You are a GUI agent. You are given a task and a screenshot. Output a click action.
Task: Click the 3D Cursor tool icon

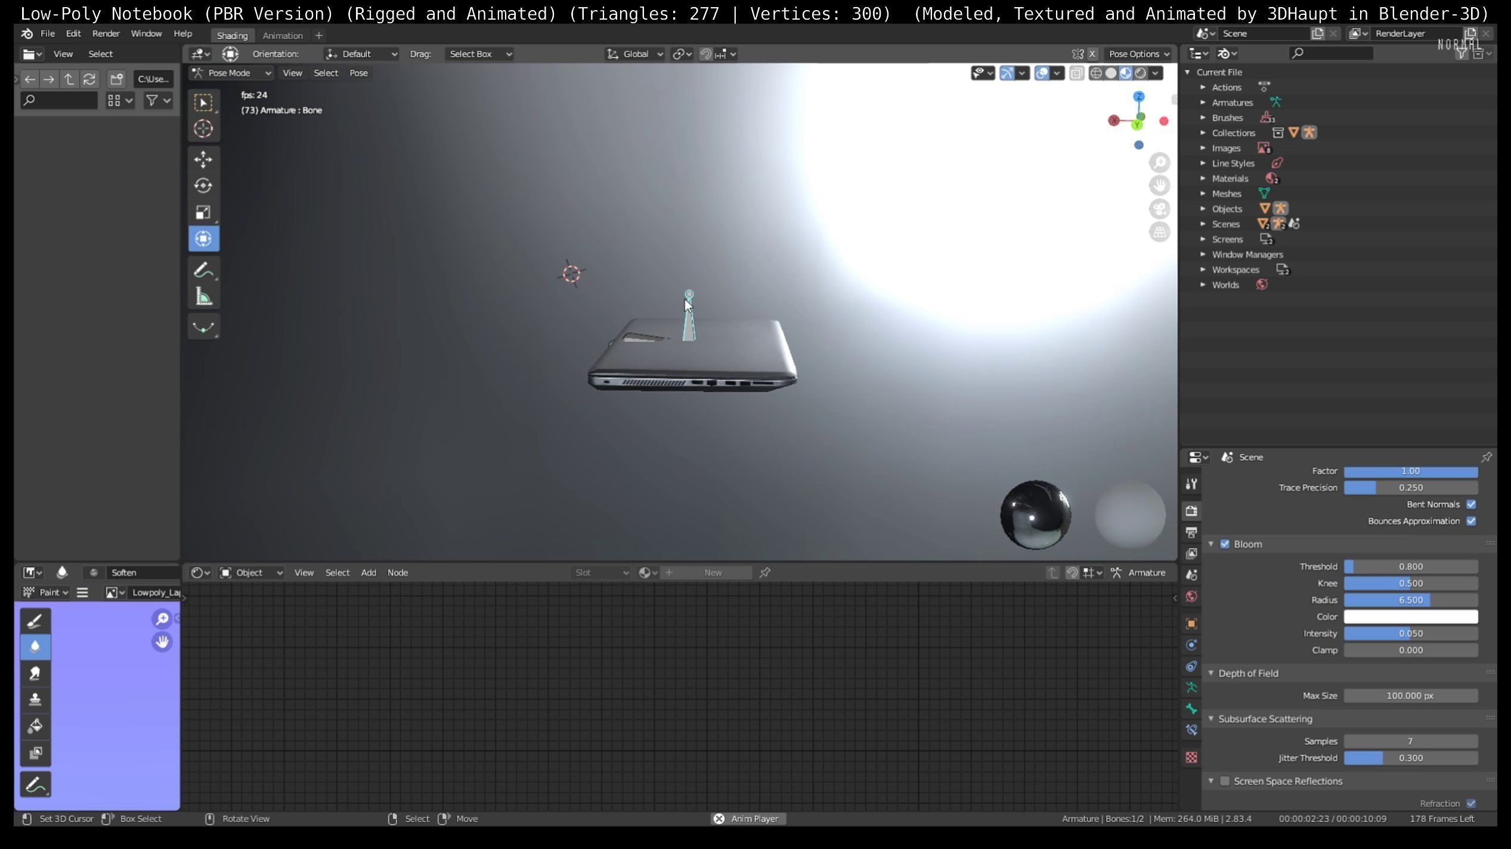203,129
